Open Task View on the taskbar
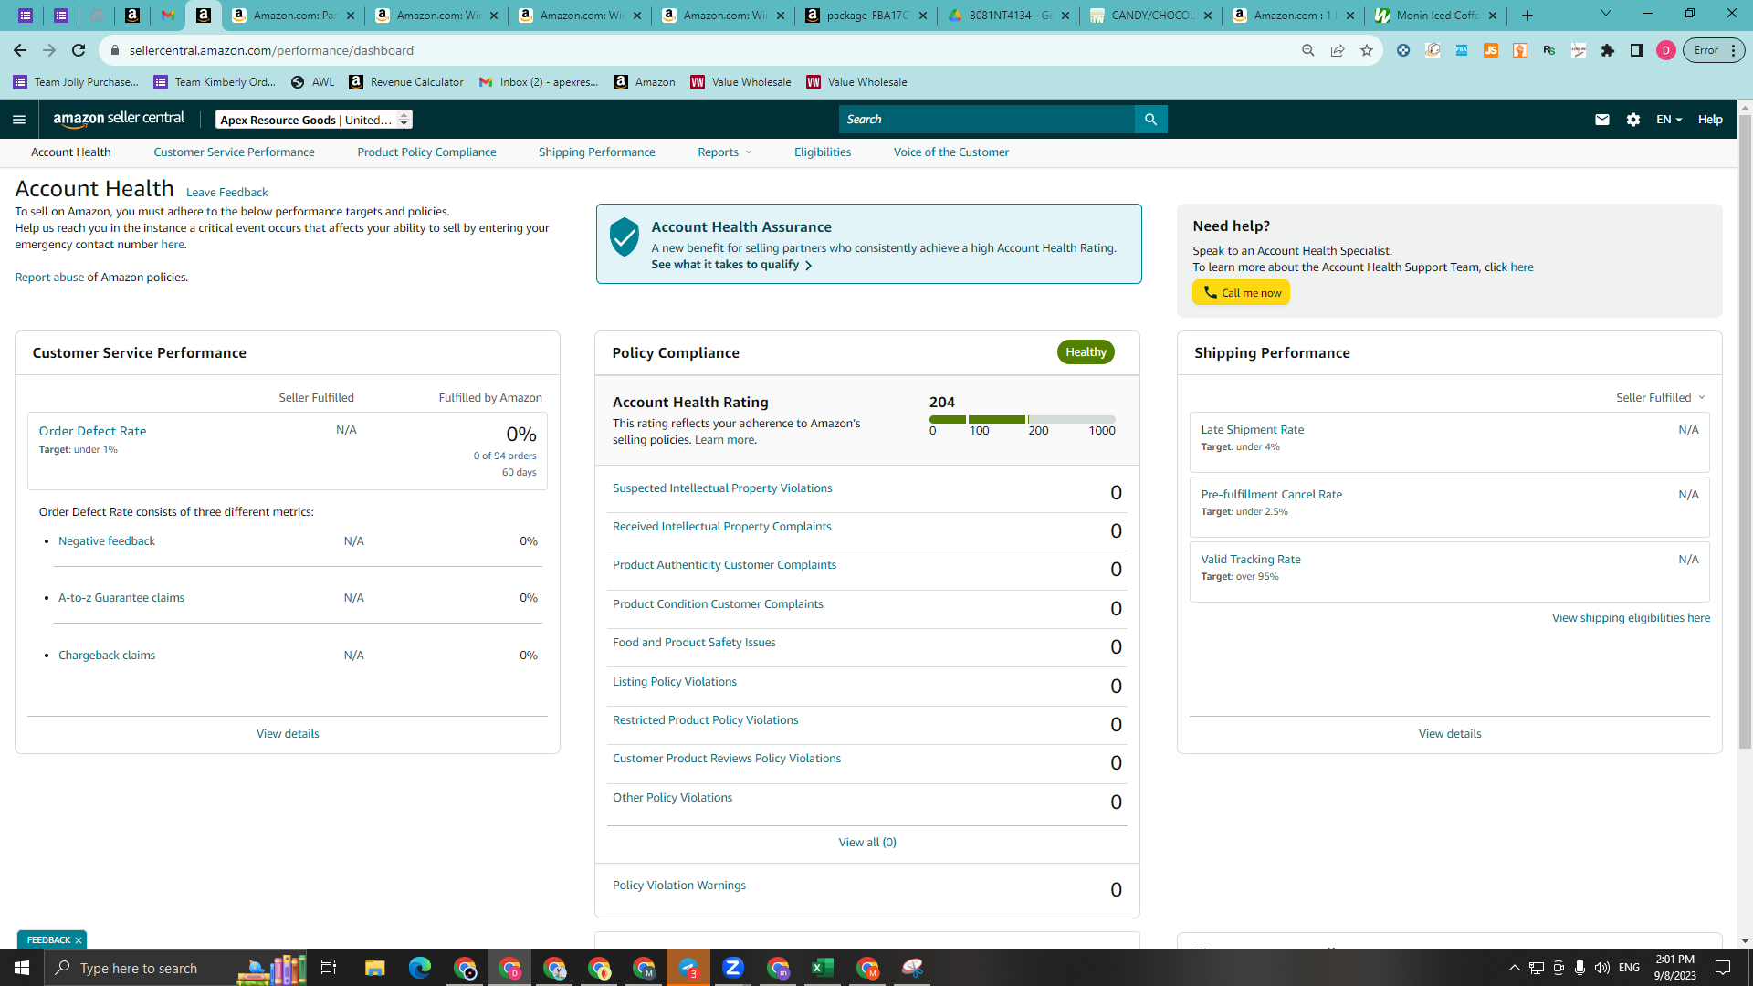Image resolution: width=1753 pixels, height=986 pixels. (x=329, y=968)
